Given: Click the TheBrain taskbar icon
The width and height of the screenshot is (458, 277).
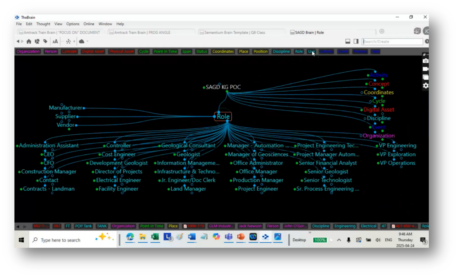Looking at the screenshot, I should 265,237.
